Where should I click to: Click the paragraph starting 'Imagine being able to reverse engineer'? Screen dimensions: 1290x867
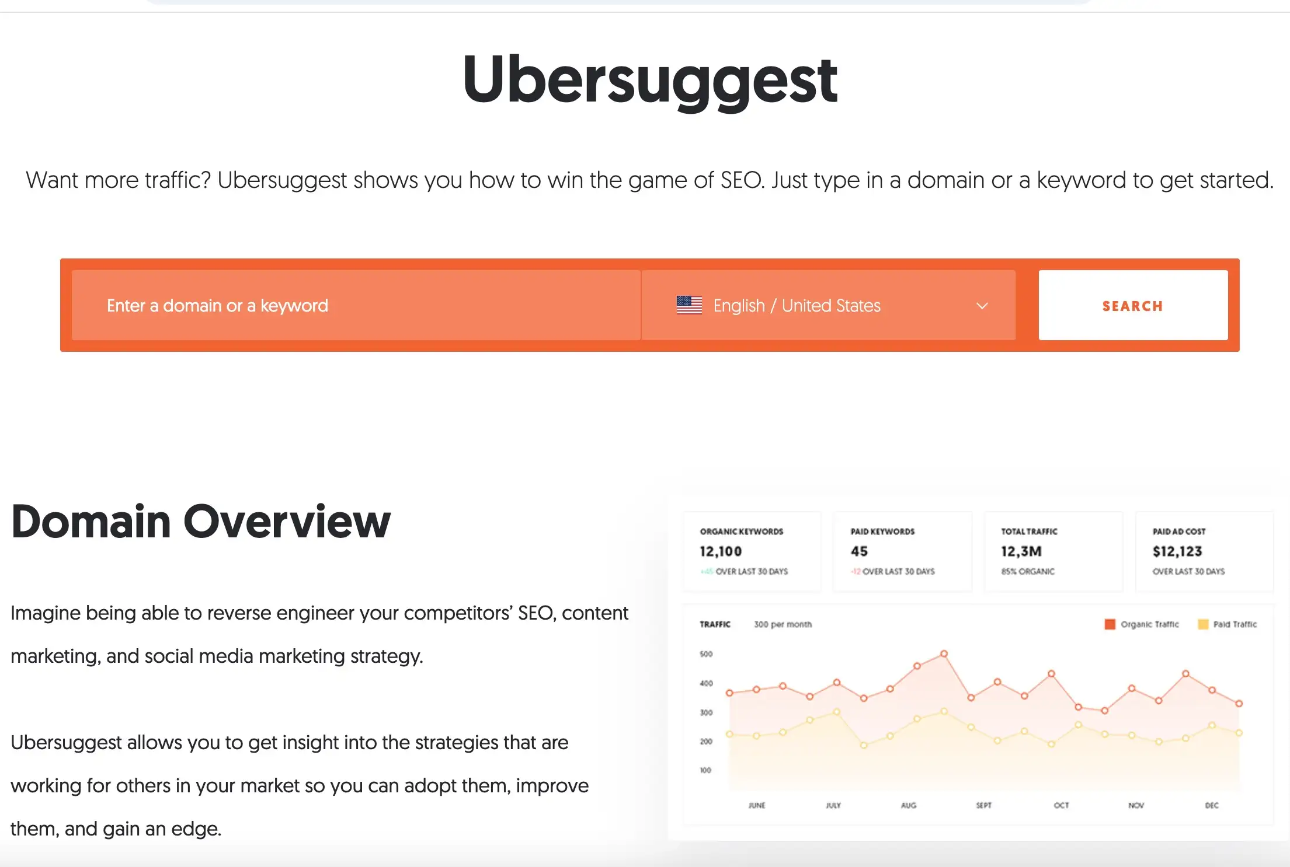[319, 634]
